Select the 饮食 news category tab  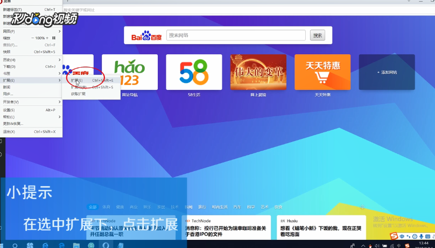coord(278,207)
